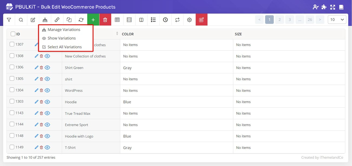Image resolution: width=352 pixels, height=166 pixels.
Task: Select Show Variations menu entry
Action: coord(61,38)
